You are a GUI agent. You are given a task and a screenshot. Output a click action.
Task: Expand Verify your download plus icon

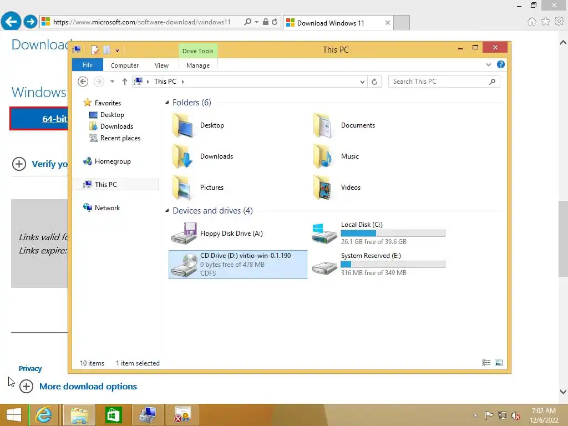[x=19, y=164]
